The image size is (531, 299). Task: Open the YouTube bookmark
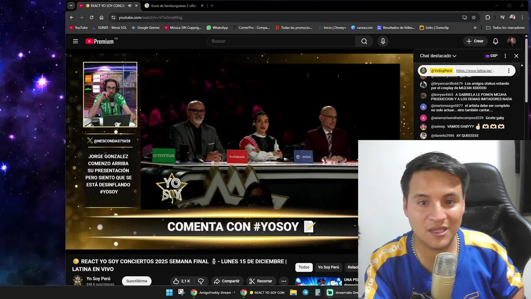[x=78, y=28]
